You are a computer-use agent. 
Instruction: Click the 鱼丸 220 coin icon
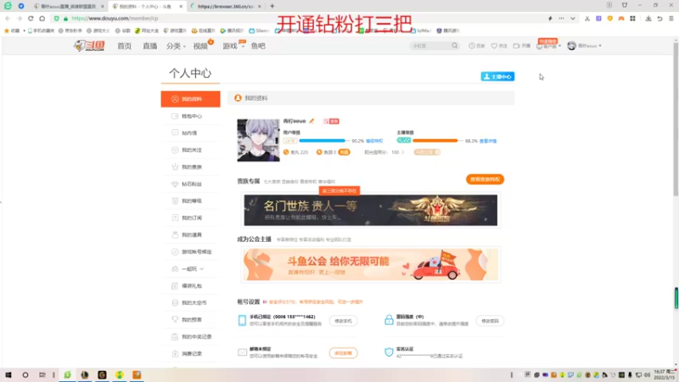[x=286, y=152]
